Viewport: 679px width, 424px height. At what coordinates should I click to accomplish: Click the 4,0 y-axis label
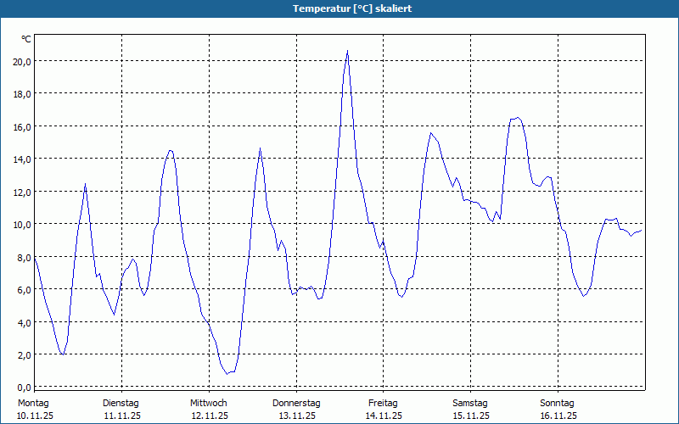coord(24,322)
